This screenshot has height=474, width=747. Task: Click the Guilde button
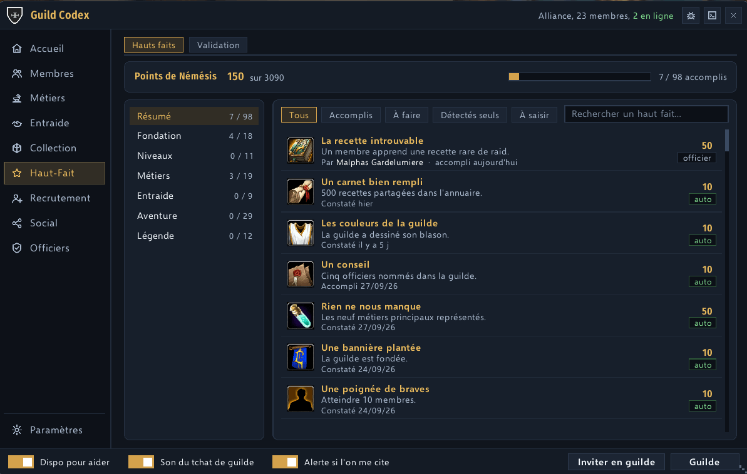click(x=704, y=462)
